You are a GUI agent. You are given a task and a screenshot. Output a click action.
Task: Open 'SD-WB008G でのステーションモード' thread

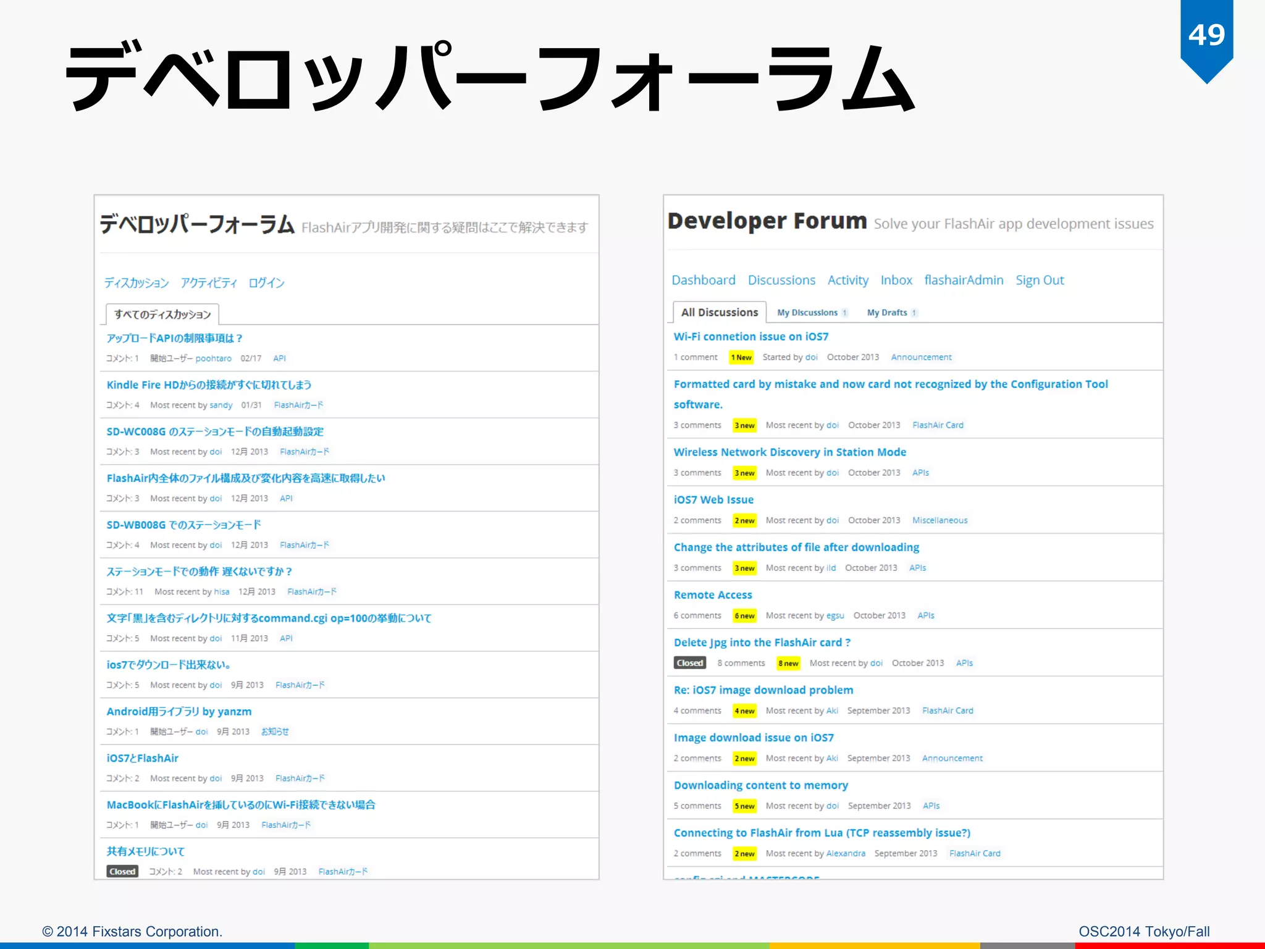tap(184, 525)
